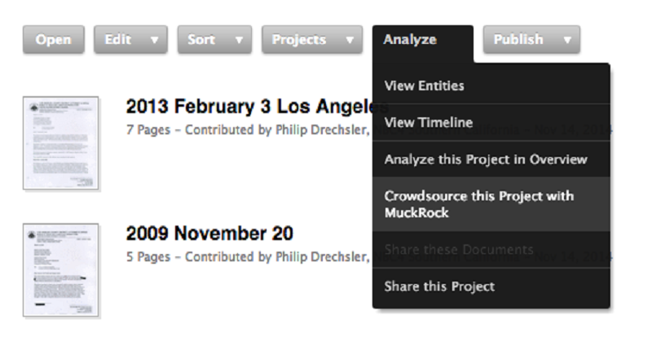
Task: Expand the Sort dropdown arrow
Action: click(239, 40)
